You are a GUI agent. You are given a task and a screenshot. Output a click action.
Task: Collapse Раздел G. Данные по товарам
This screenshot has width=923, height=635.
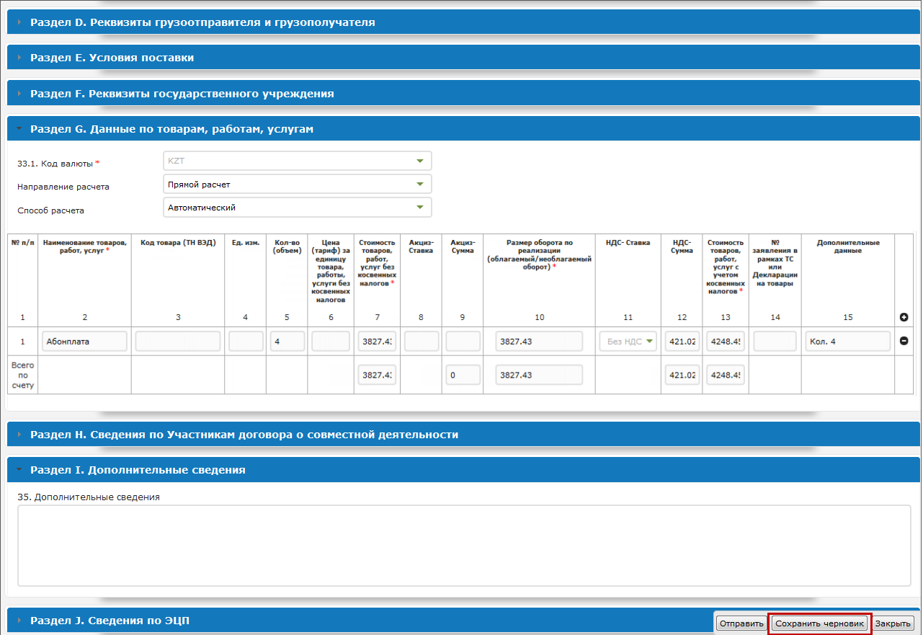click(463, 129)
